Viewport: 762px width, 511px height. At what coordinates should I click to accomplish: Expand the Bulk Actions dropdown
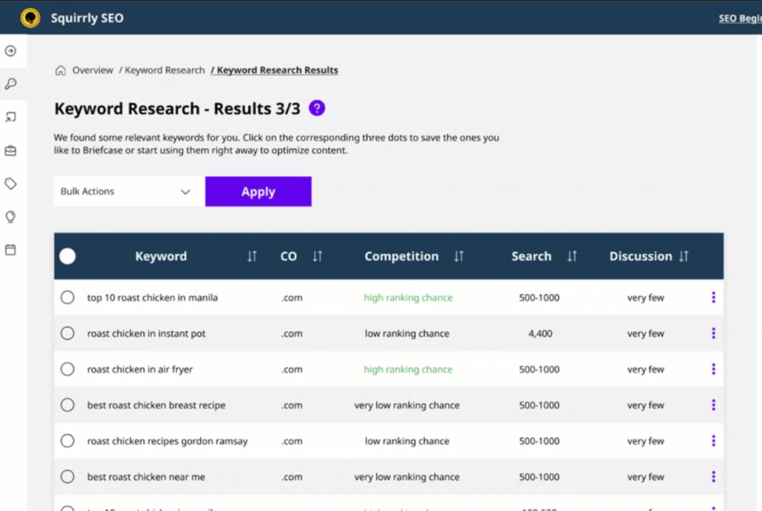[x=129, y=191]
